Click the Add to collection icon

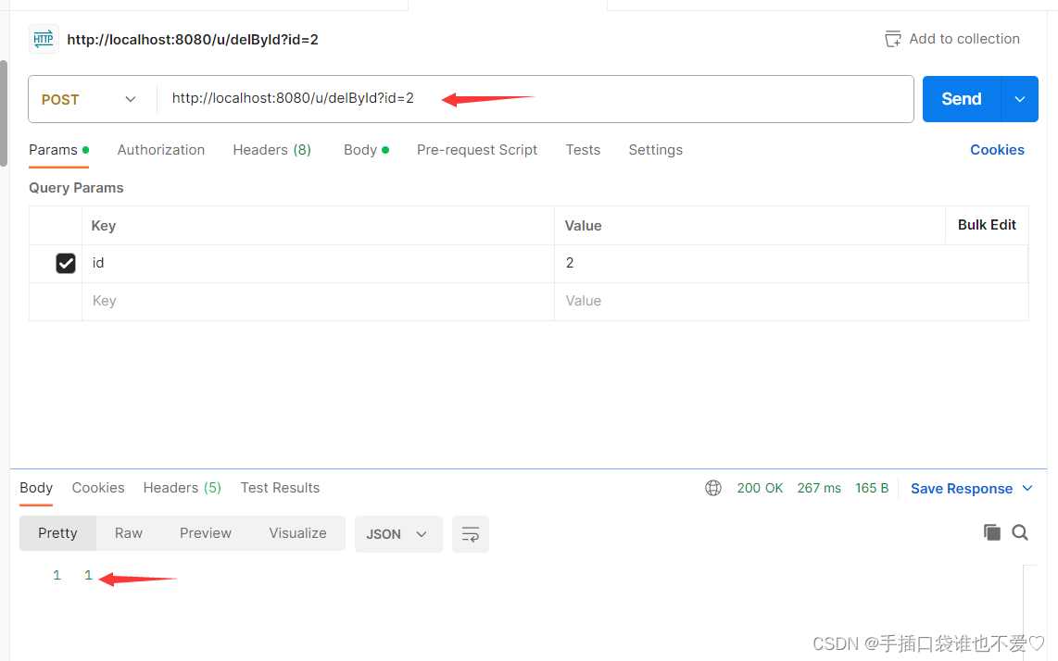pos(893,39)
